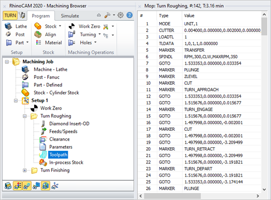The height and width of the screenshot is (200, 271).
Task: Click the Type column header
Action: point(164,16)
